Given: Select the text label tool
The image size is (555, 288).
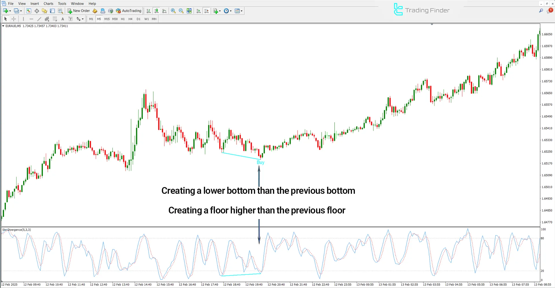Looking at the screenshot, I should pos(62,19).
